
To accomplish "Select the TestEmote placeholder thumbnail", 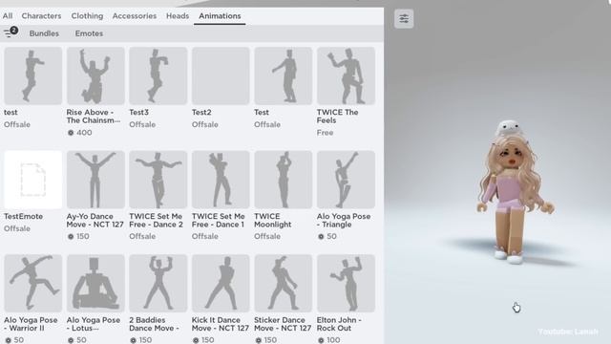I will (33, 180).
